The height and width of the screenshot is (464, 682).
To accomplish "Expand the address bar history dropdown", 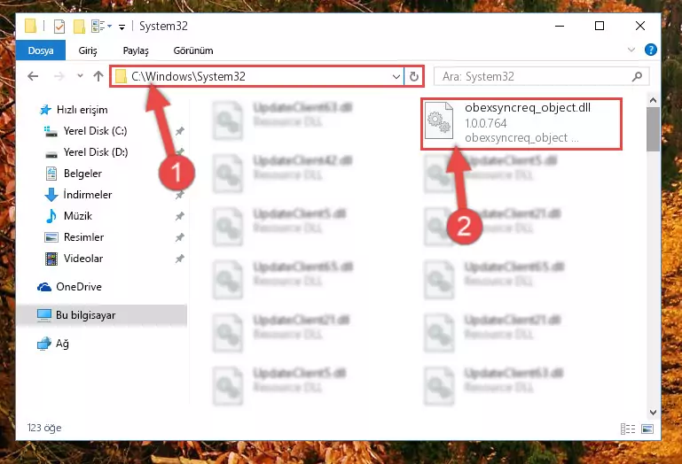I will (x=396, y=77).
